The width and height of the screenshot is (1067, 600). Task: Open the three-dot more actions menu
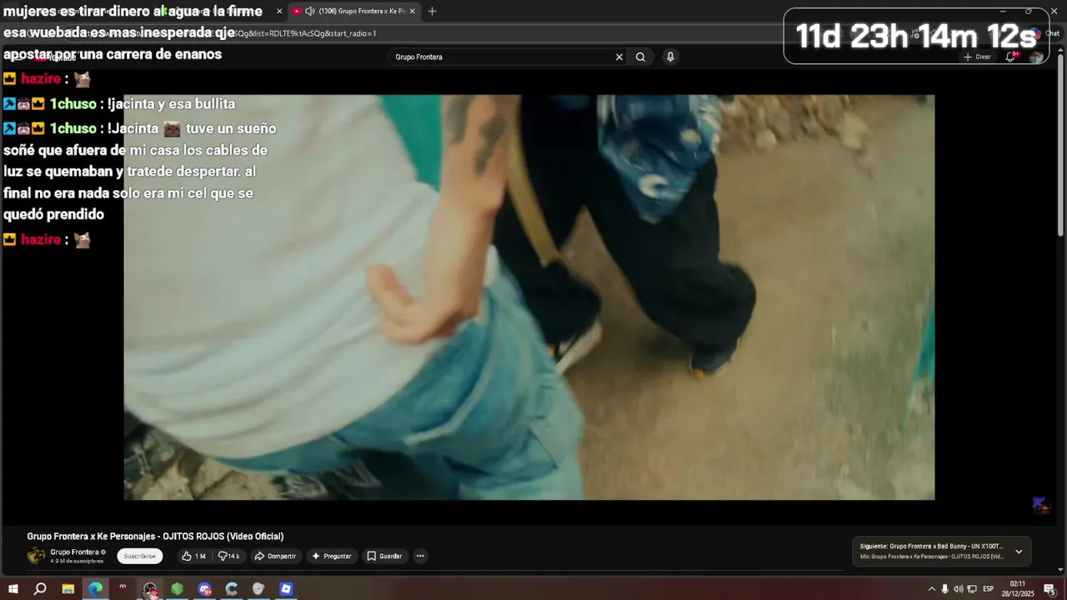(420, 556)
